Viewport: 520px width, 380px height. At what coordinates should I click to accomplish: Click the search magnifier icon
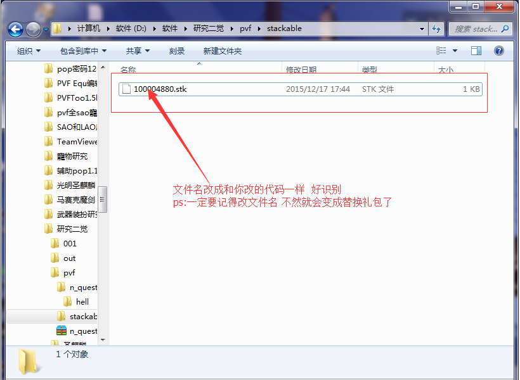(x=505, y=28)
